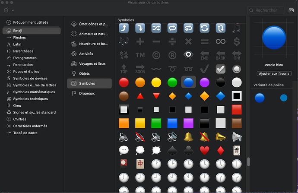This screenshot has height=193, width=298.
Task: Switch to Animaux et nature subcategory
Action: pos(90,34)
